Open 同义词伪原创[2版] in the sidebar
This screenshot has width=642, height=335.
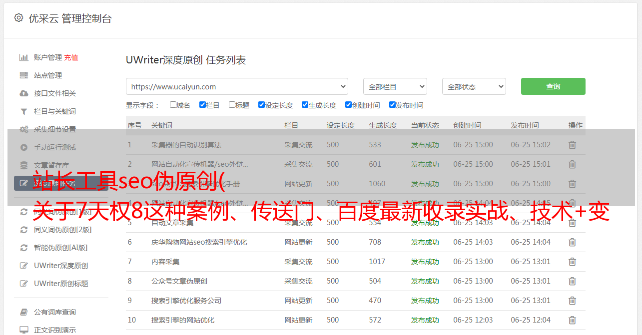click(x=62, y=230)
